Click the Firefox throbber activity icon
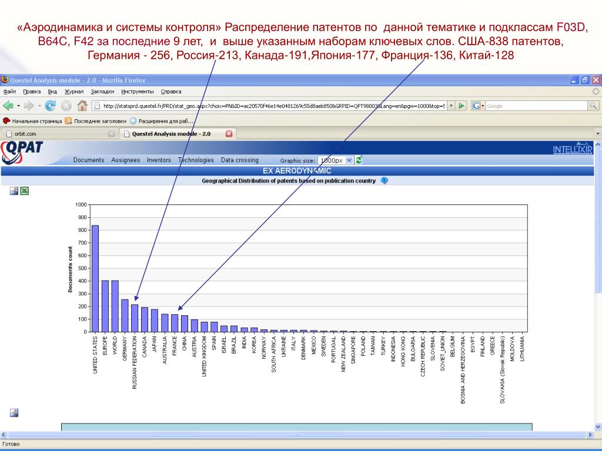The image size is (602, 451). click(x=596, y=91)
